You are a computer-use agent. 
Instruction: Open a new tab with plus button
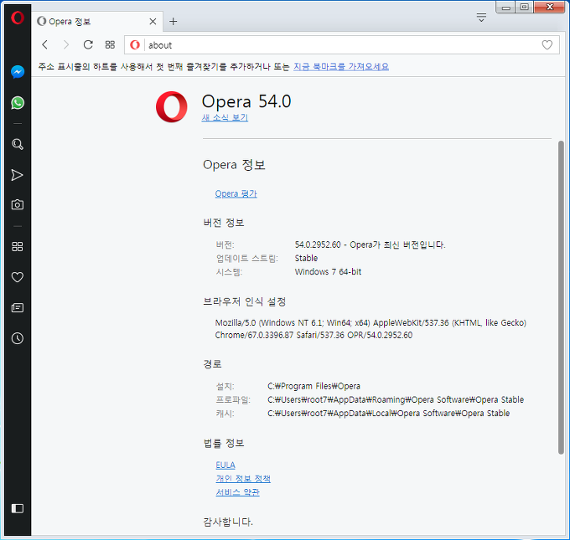[174, 22]
